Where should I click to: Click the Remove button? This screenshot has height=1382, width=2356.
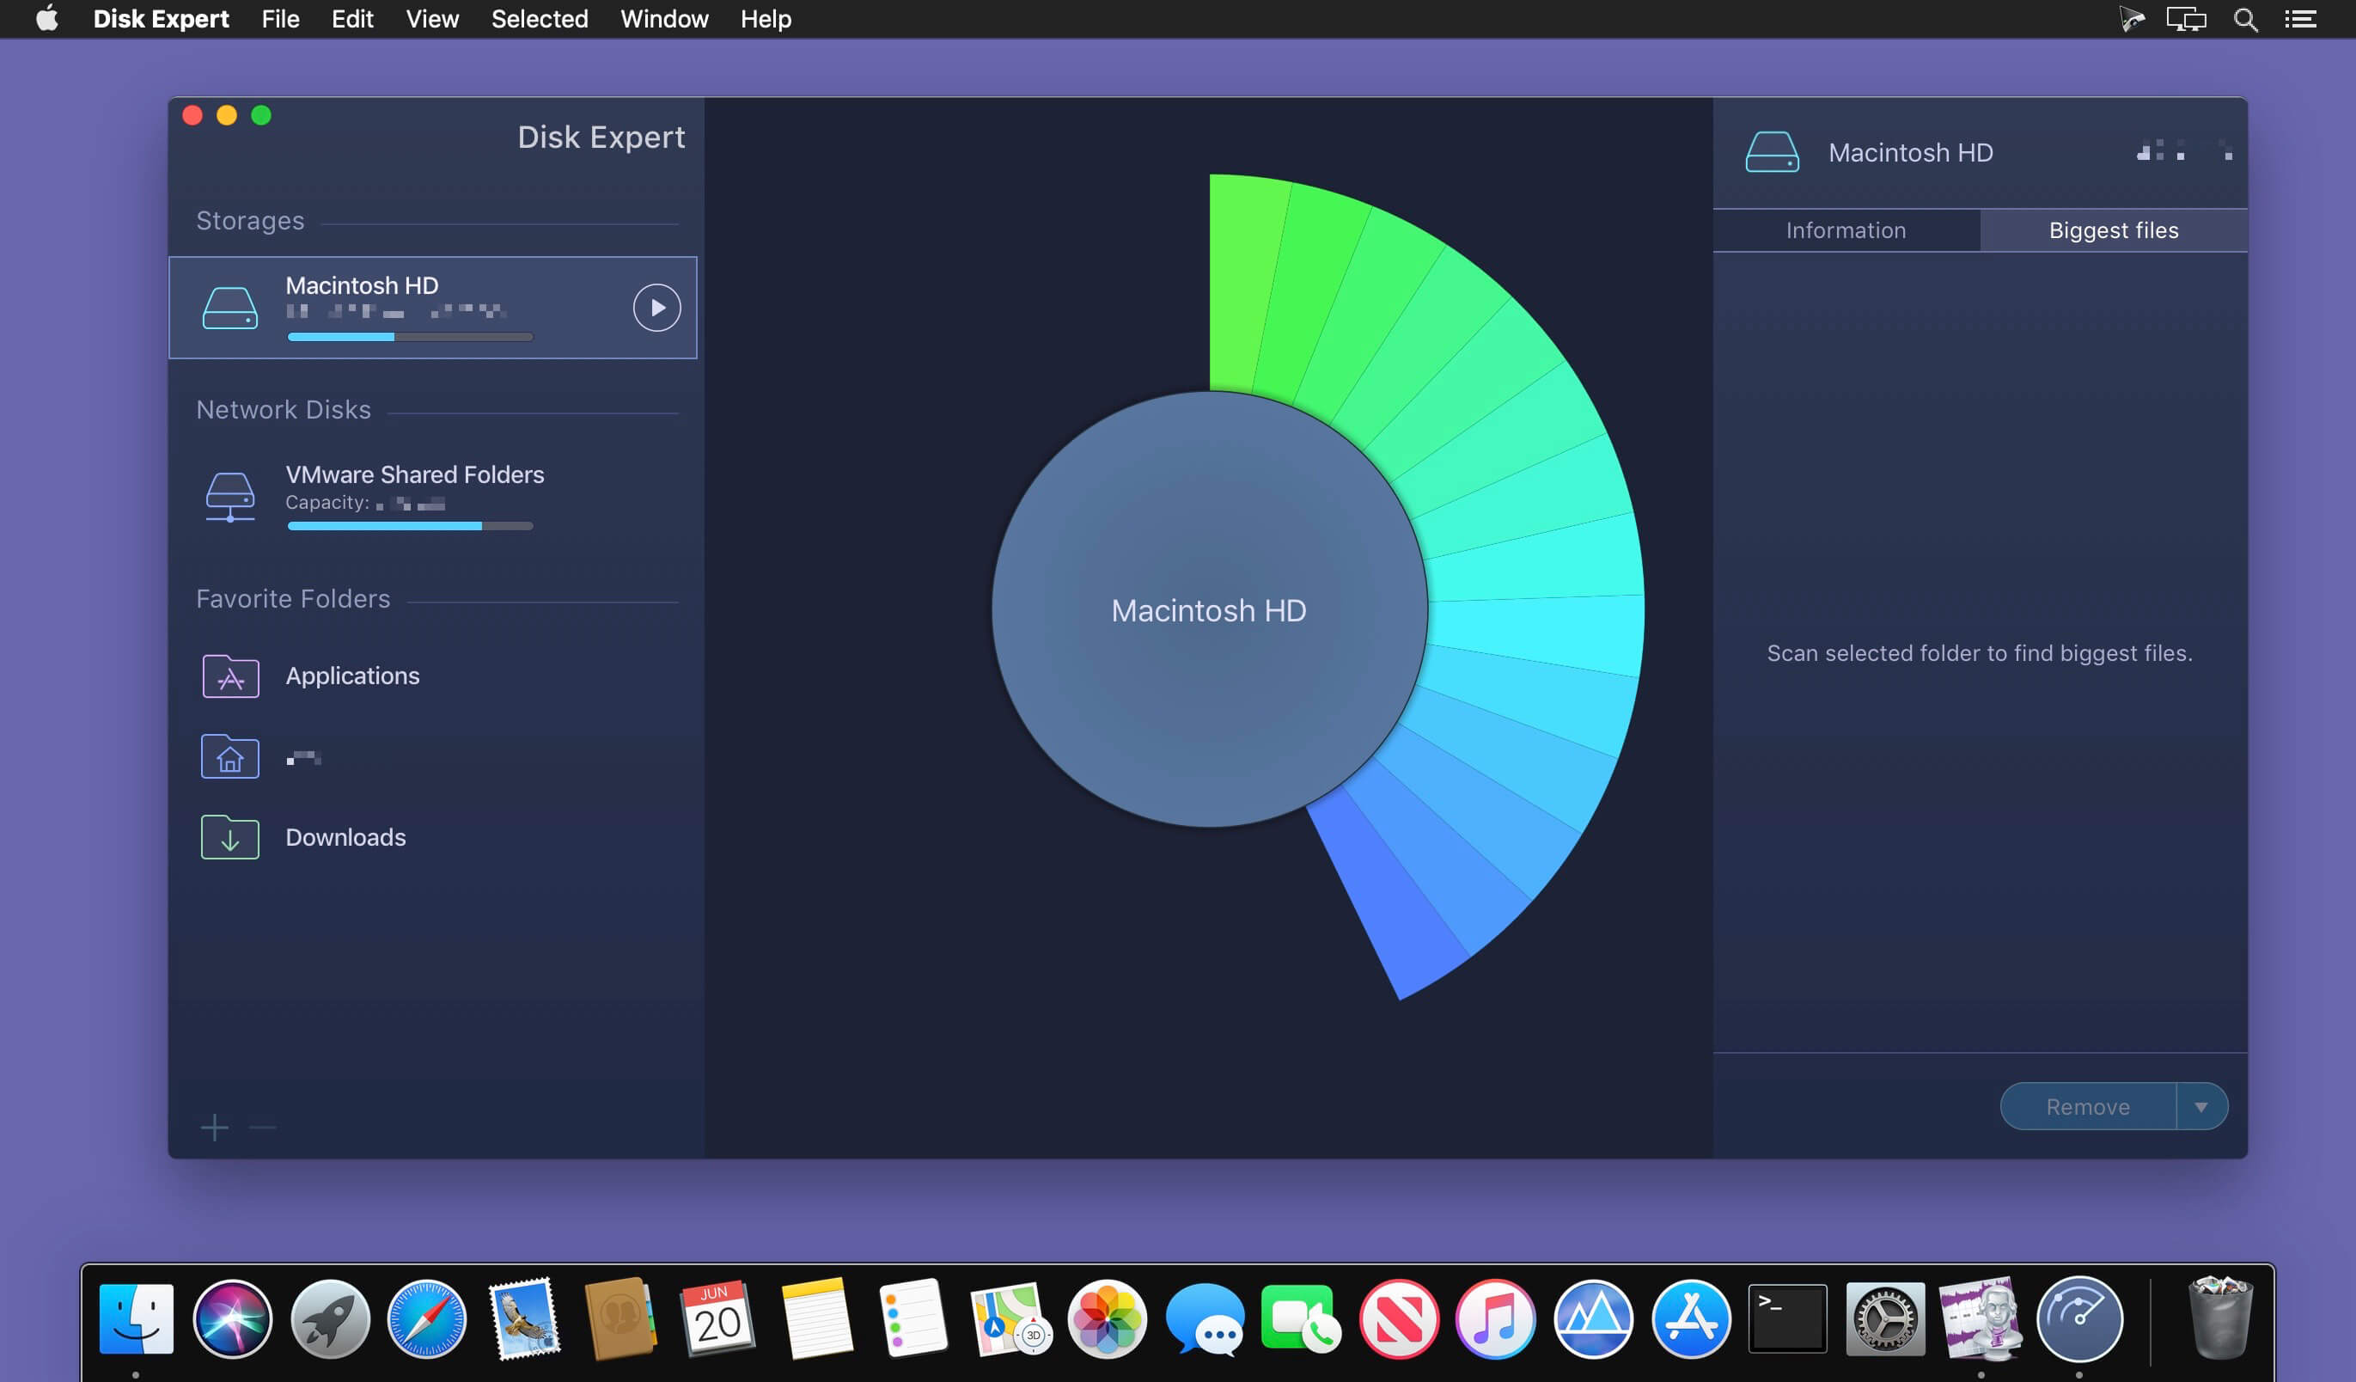click(2088, 1106)
